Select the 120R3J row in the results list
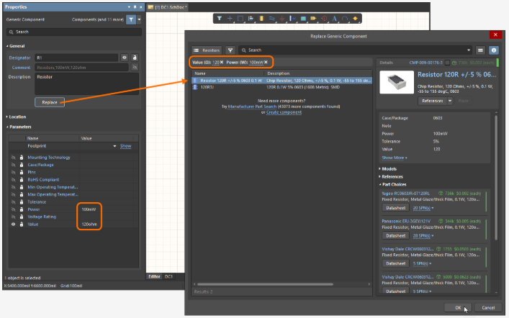509x318 pixels. tap(281, 87)
